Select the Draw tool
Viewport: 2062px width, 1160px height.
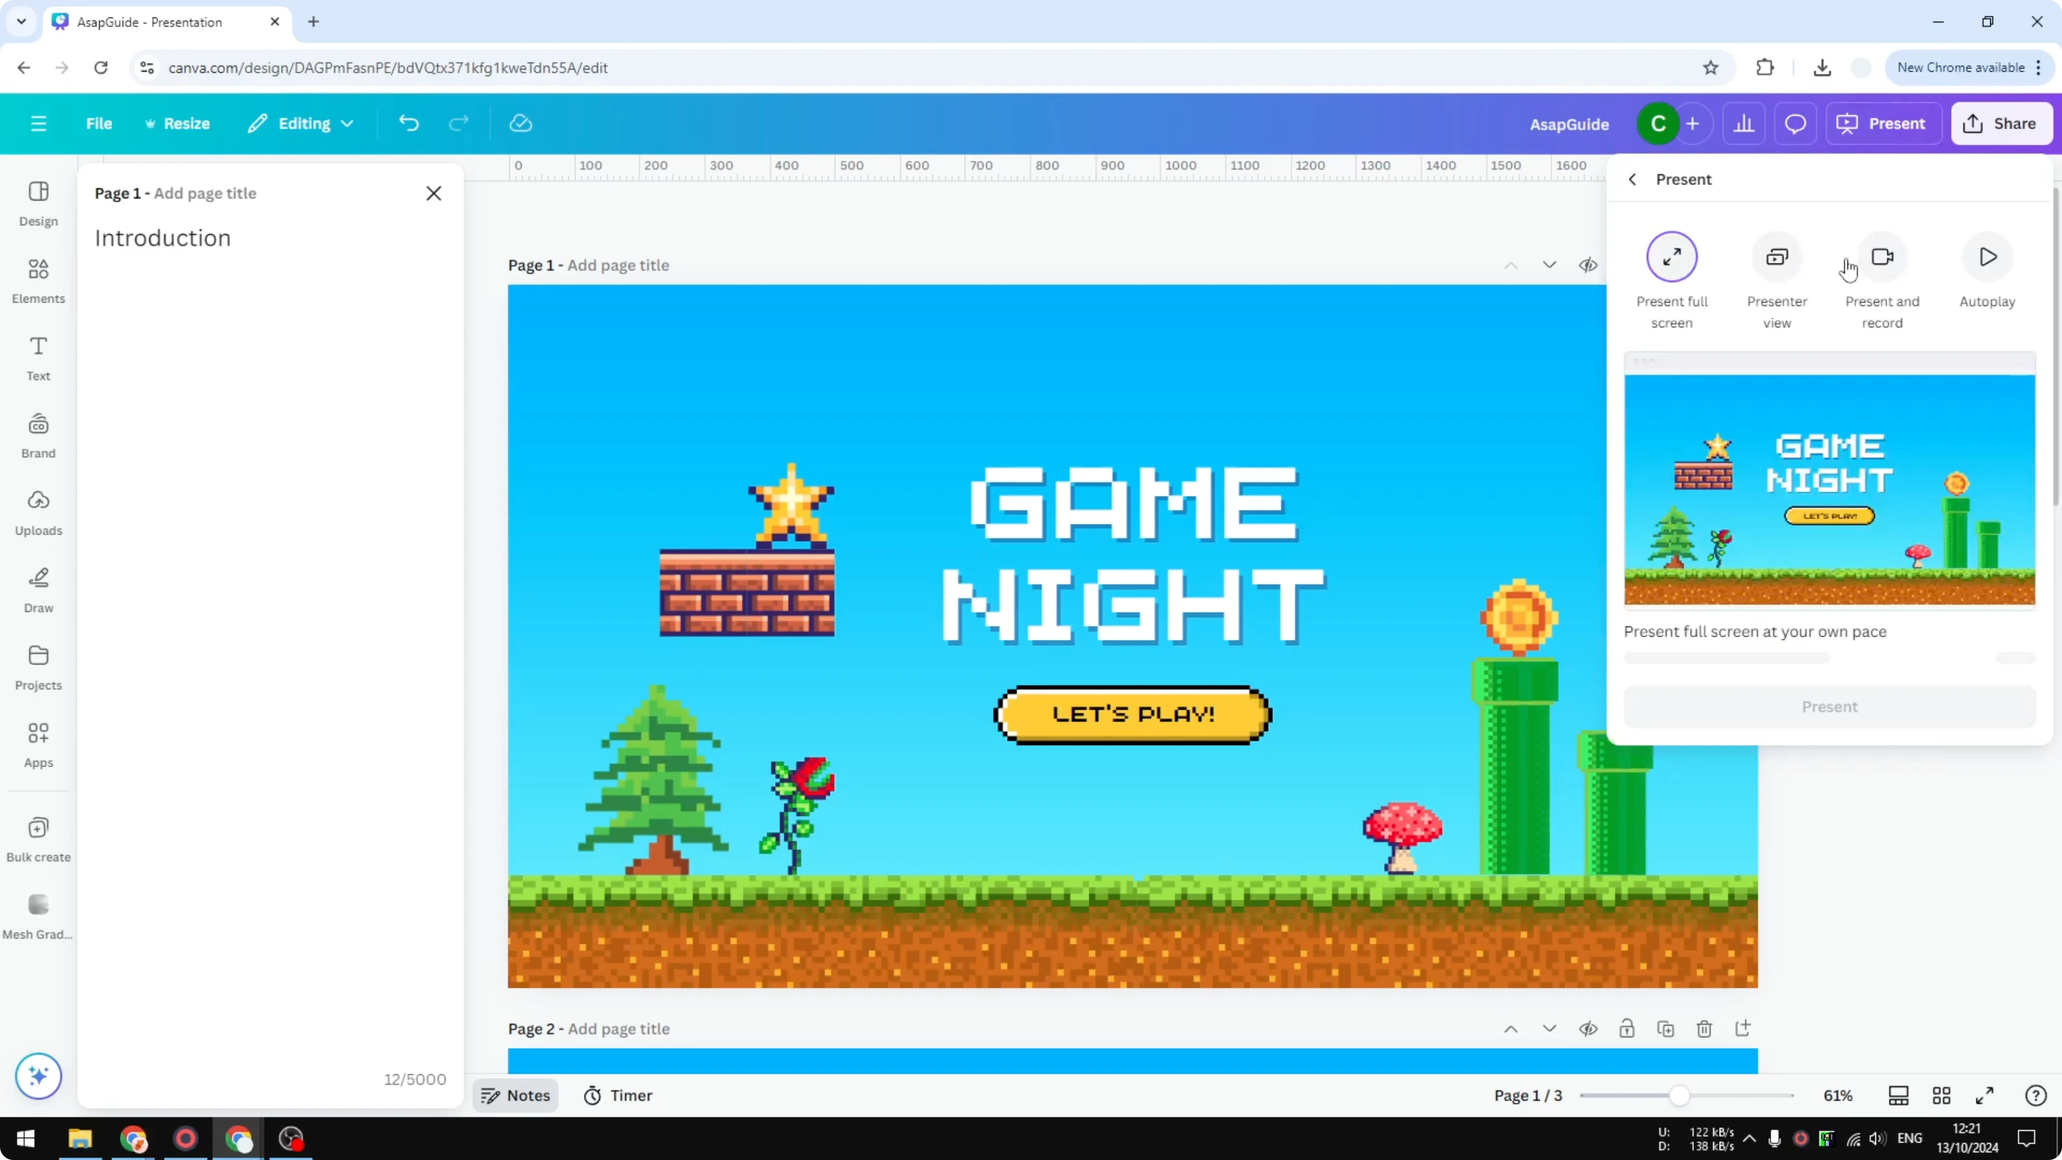pos(39,590)
